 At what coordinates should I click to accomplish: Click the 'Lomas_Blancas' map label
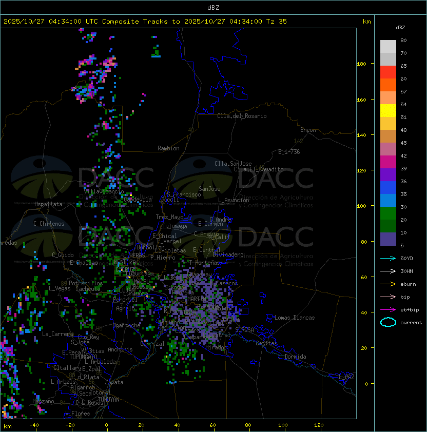[295, 318]
